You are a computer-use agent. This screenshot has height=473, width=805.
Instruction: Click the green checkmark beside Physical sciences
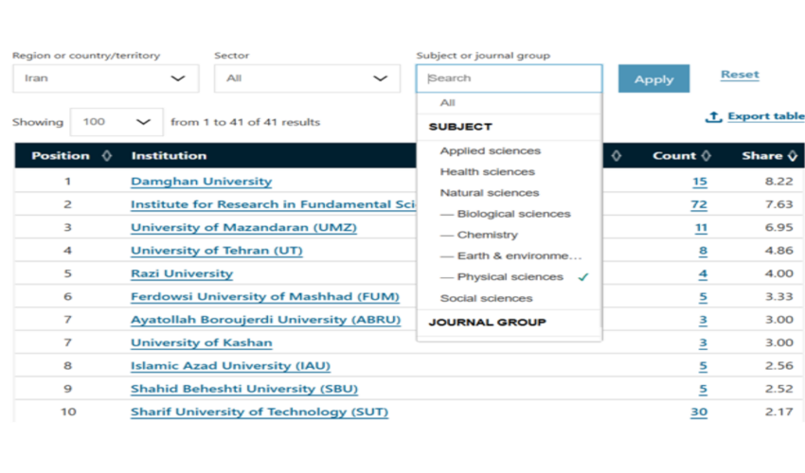582,277
